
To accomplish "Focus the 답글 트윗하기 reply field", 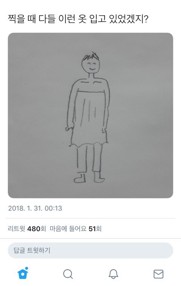I will click(90, 250).
